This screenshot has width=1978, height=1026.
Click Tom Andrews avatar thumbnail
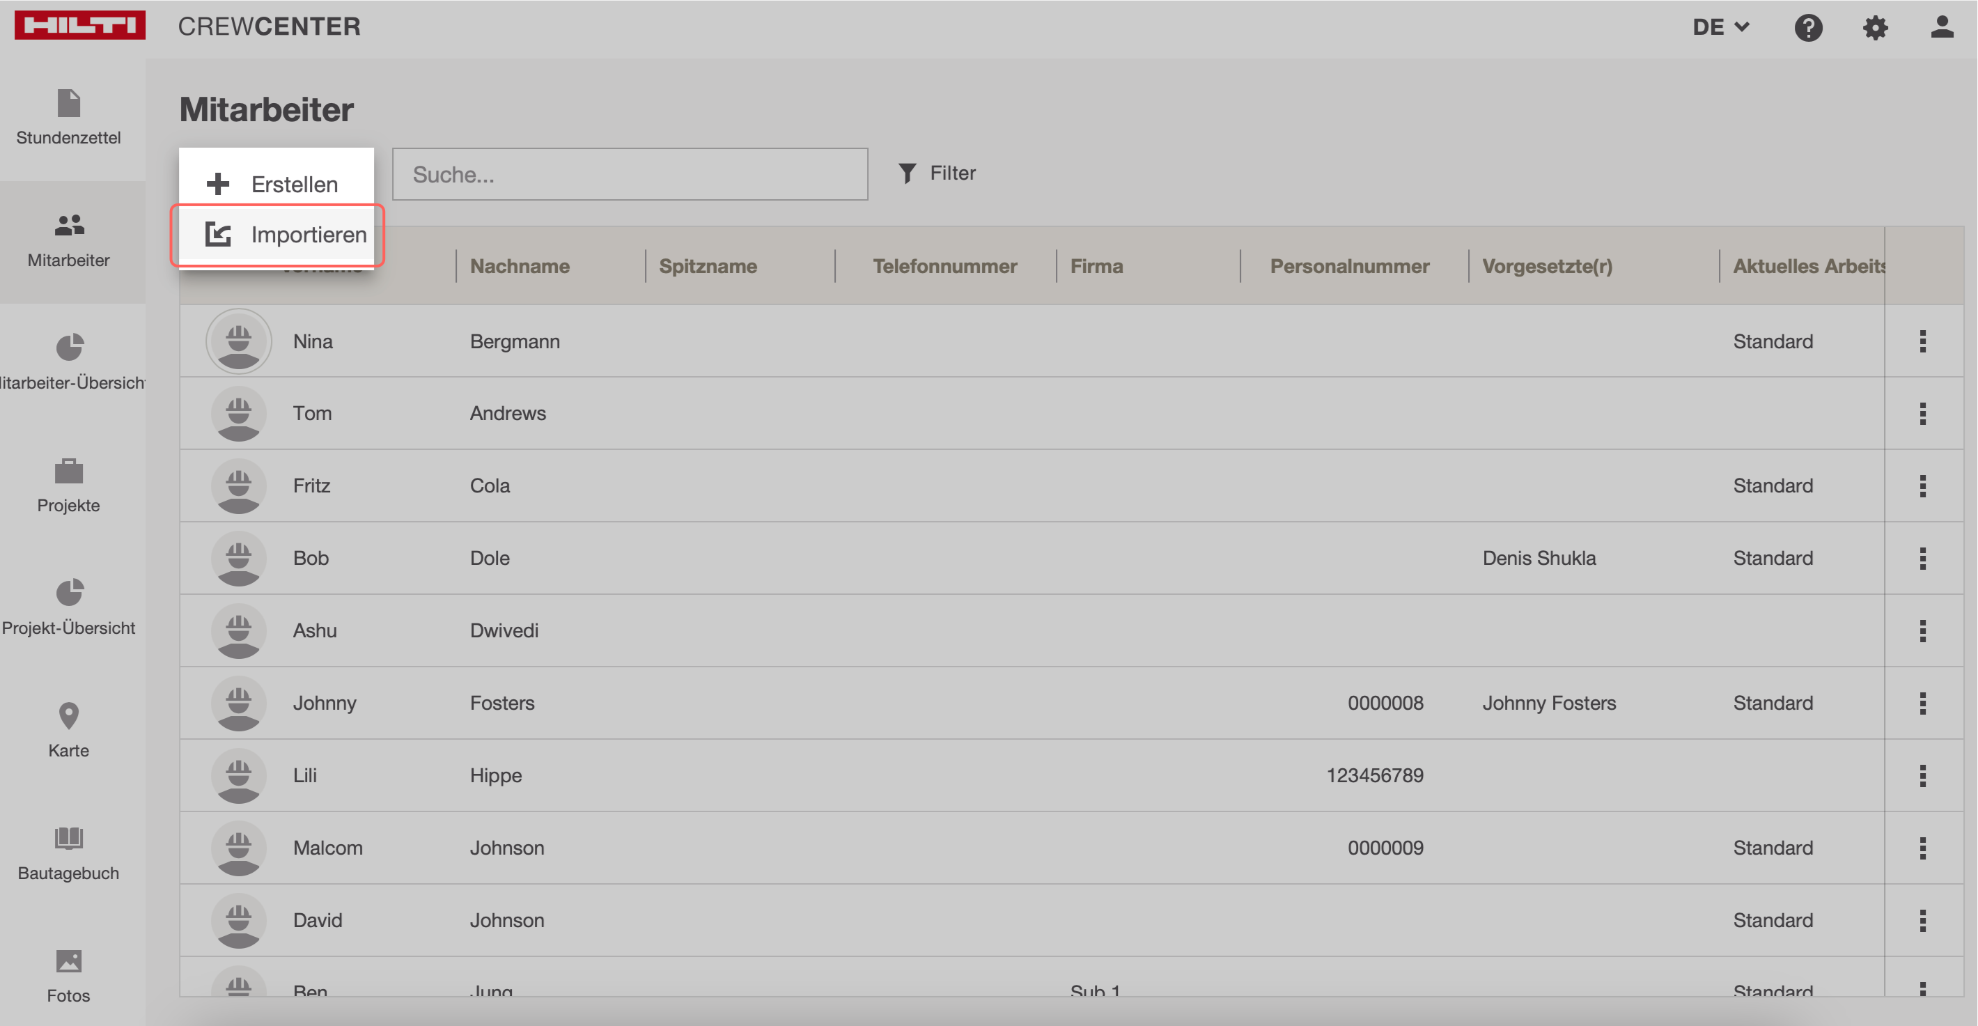coord(238,414)
